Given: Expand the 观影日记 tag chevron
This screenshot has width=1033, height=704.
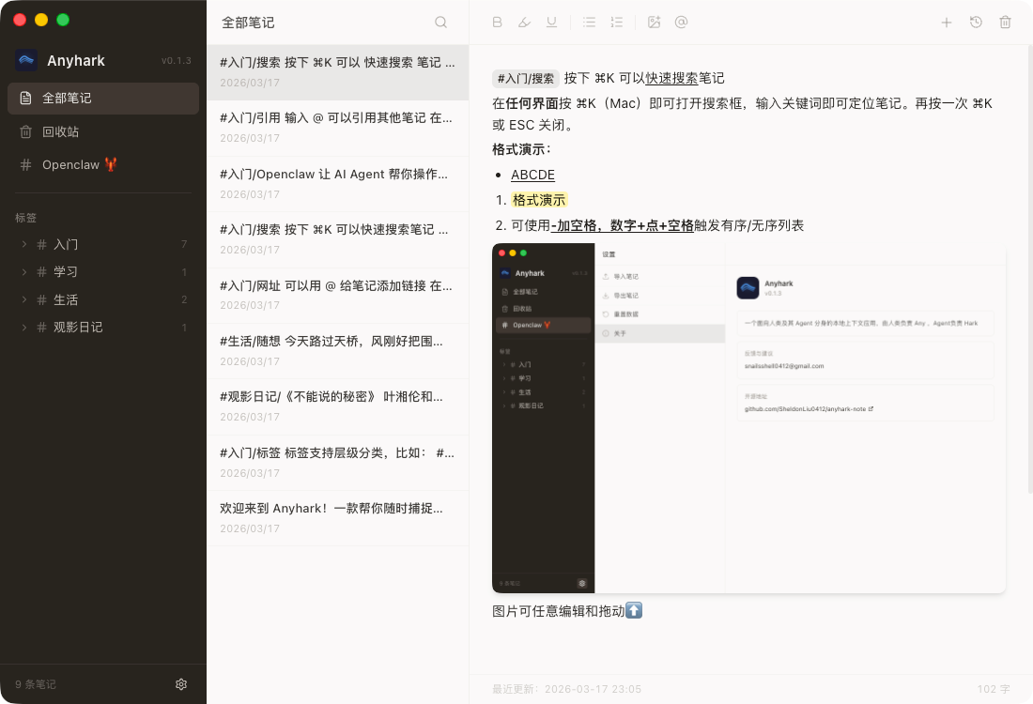Looking at the screenshot, I should (x=23, y=328).
